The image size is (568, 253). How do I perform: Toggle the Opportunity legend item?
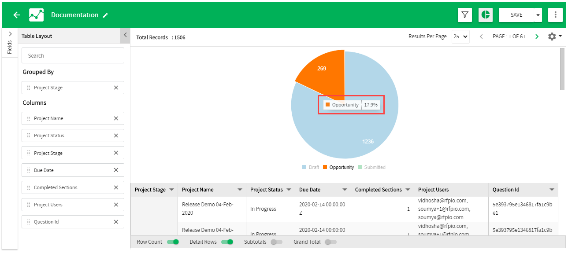338,167
